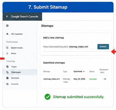Click the Discover diamond icon
Screen dimensions: 116x110
7,54
